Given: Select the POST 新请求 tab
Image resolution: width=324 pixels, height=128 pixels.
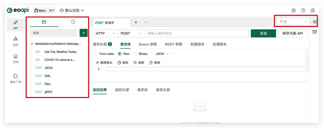Looking at the screenshot, I should pos(111,23).
